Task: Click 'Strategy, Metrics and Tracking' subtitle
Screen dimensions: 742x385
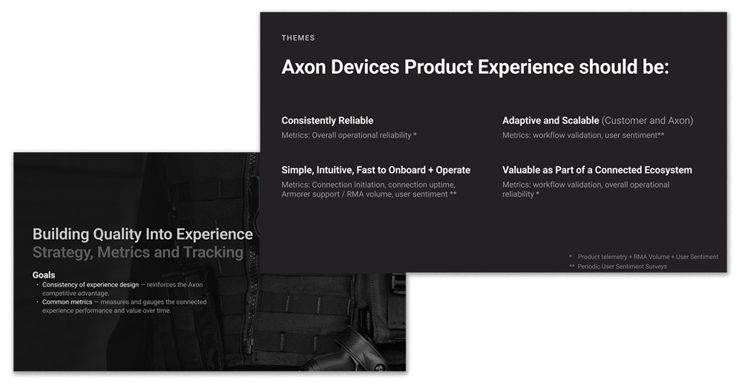Action: (138, 252)
